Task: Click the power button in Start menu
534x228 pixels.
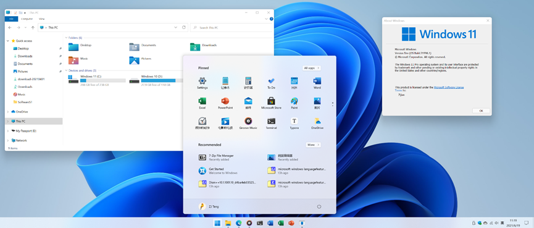Action: pos(319,206)
